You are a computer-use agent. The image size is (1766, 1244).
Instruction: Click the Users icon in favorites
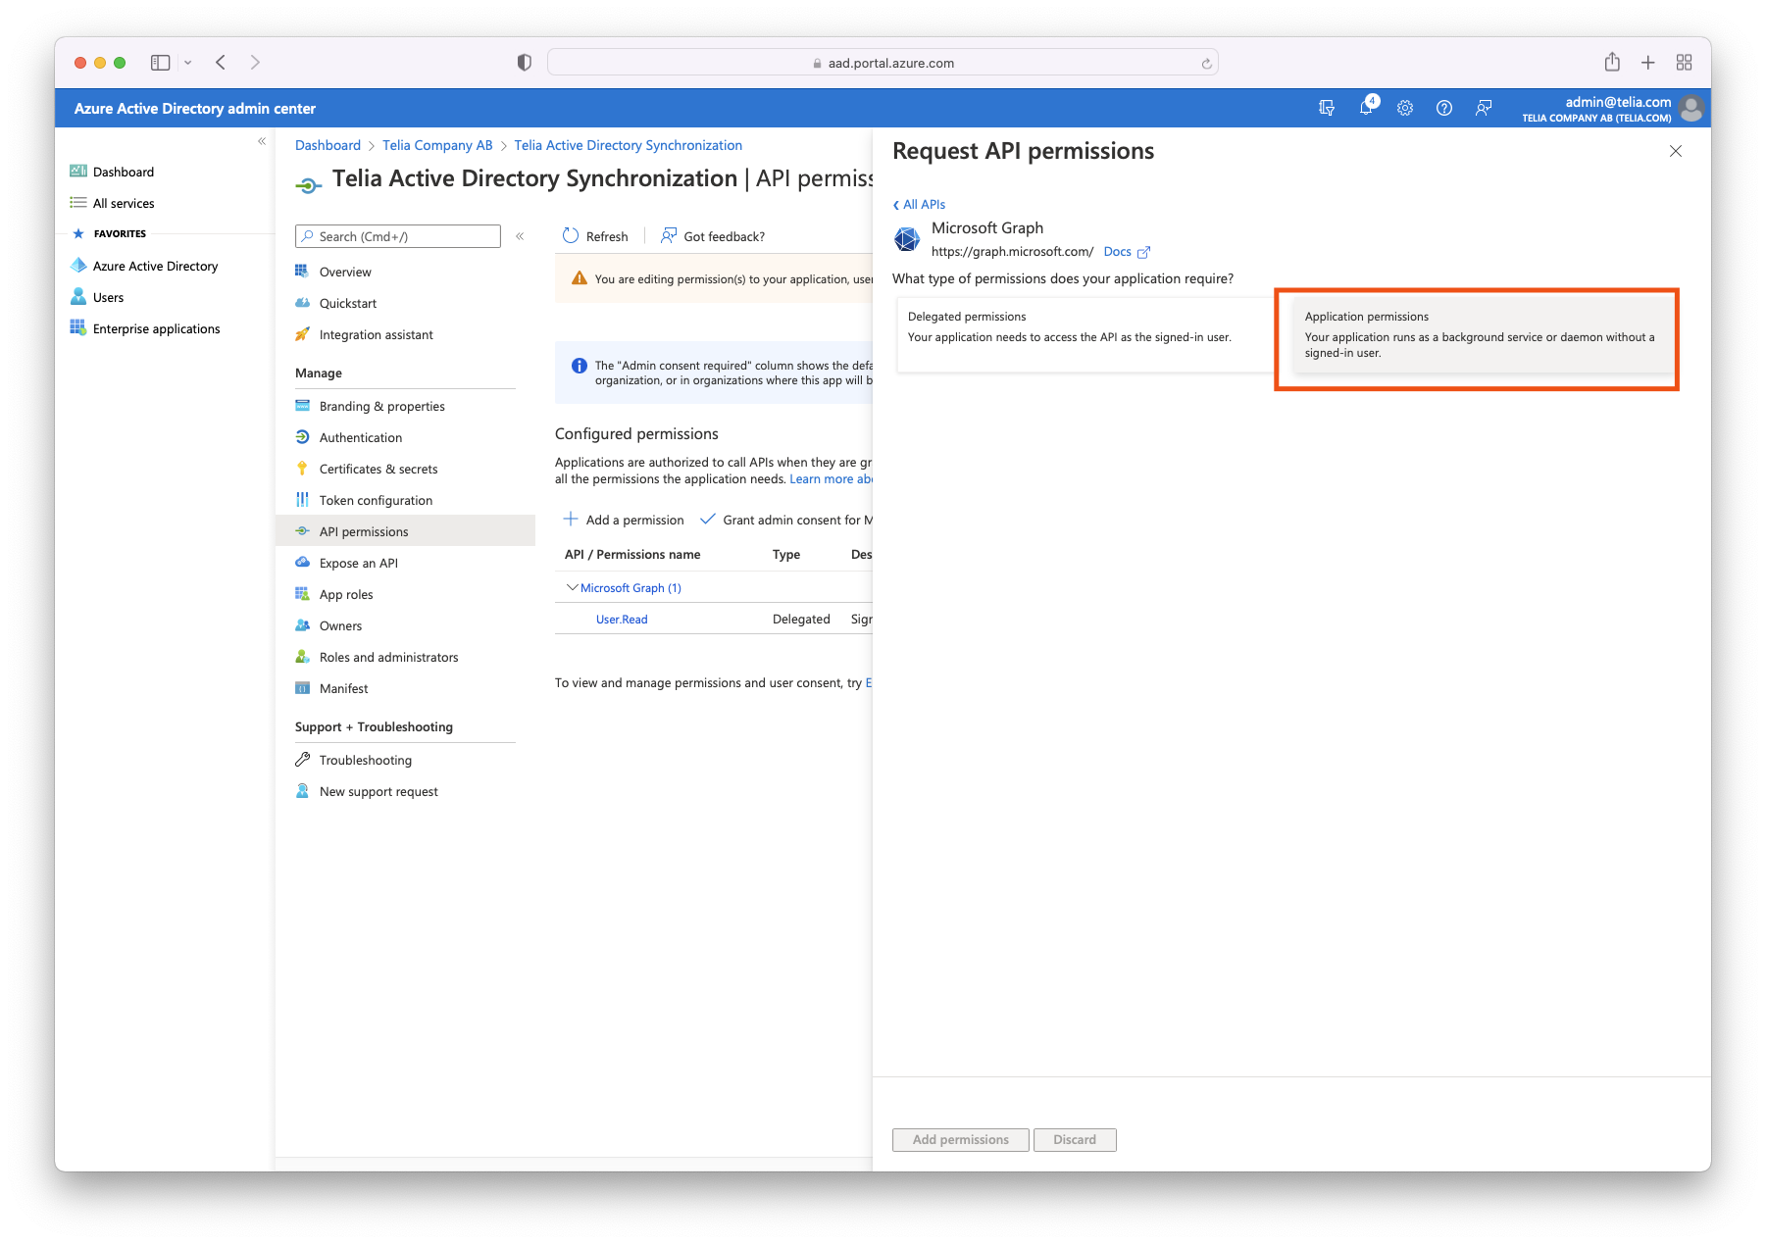78,297
